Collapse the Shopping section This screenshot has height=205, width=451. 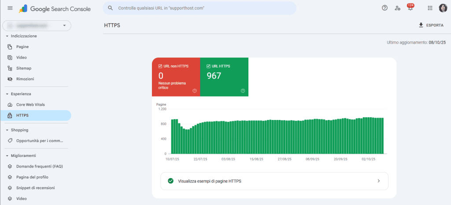point(7,130)
